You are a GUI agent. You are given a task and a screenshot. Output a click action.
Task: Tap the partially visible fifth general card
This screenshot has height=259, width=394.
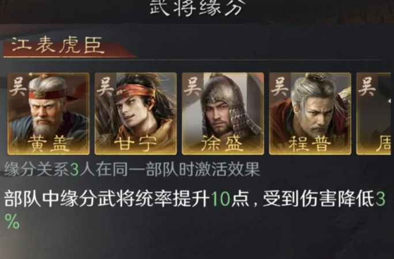click(375, 114)
